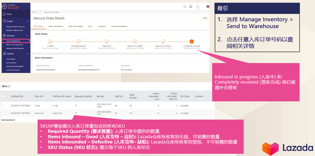Click the hv-test row Completed status
The height and width of the screenshot is (156, 315).
[184, 106]
